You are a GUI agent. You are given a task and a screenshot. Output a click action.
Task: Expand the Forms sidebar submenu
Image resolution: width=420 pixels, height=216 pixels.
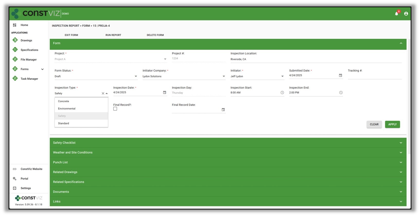tap(42, 69)
